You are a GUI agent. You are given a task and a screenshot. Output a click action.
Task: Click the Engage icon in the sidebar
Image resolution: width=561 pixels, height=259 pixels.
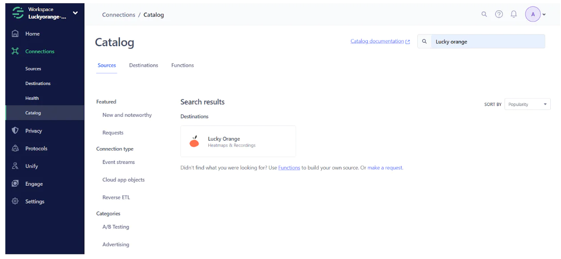[15, 184]
